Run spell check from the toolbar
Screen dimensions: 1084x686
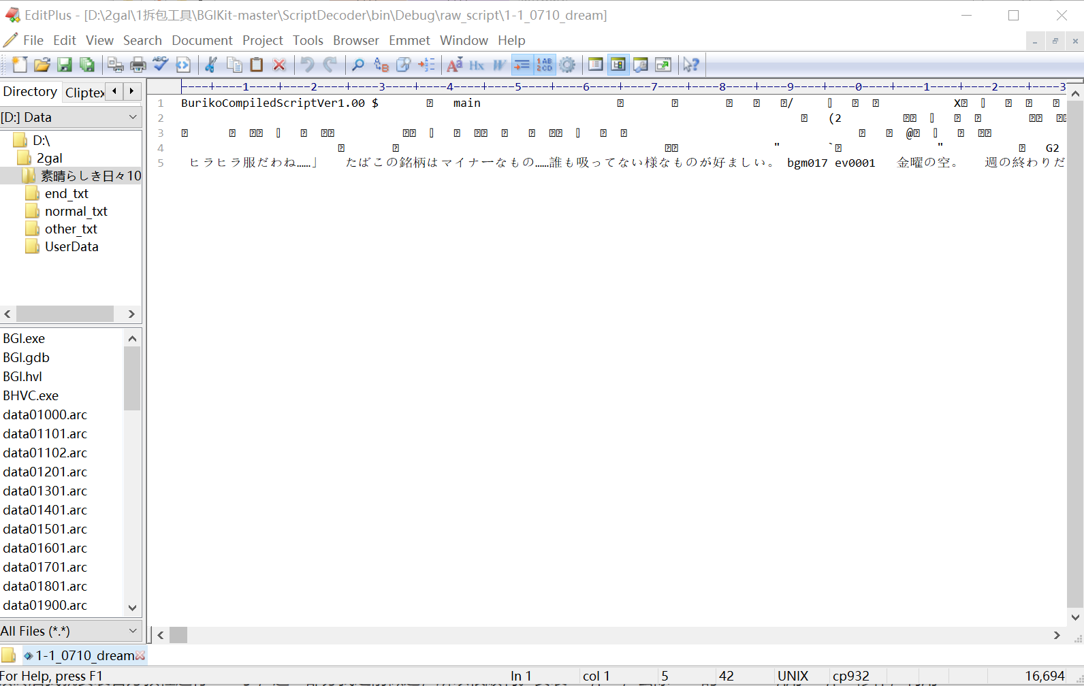161,65
